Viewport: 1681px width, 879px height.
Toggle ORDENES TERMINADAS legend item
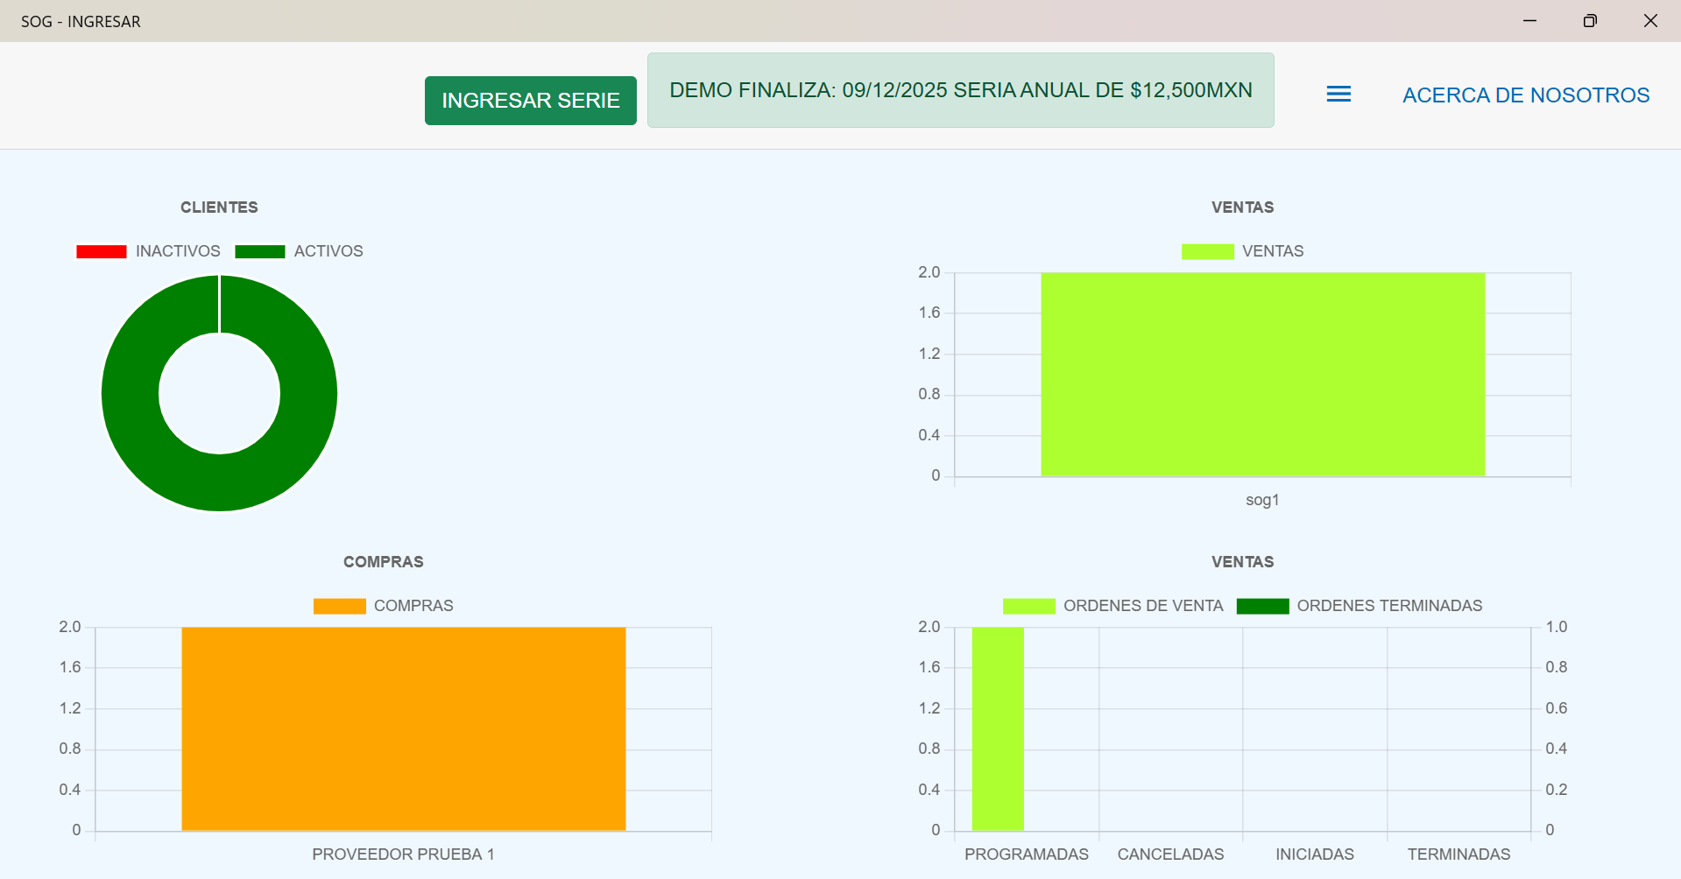[1262, 607]
